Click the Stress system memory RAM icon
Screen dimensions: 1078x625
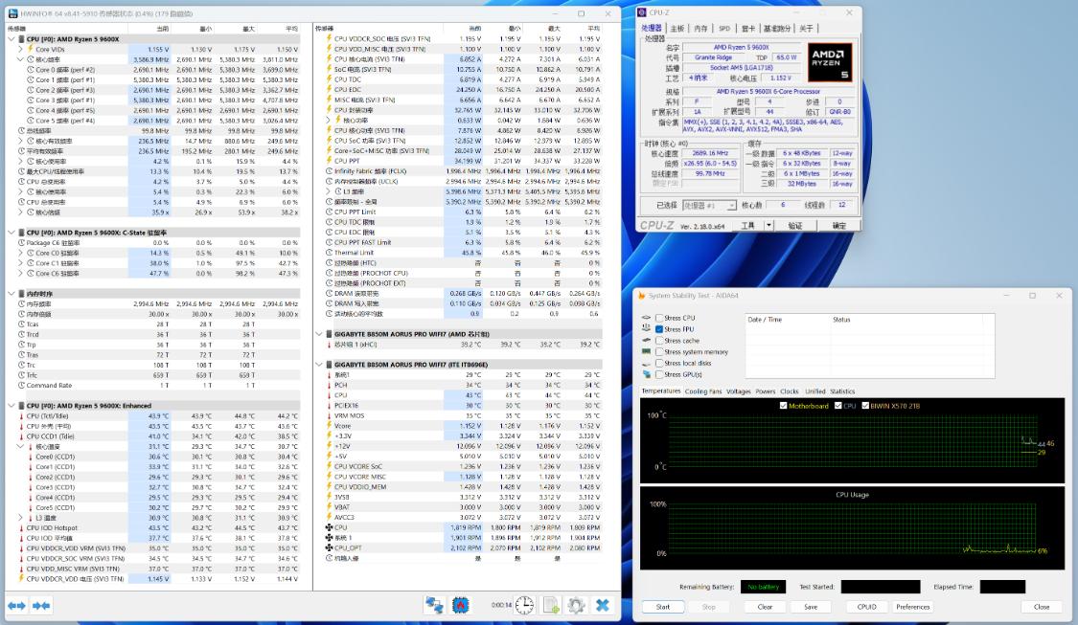click(x=645, y=352)
